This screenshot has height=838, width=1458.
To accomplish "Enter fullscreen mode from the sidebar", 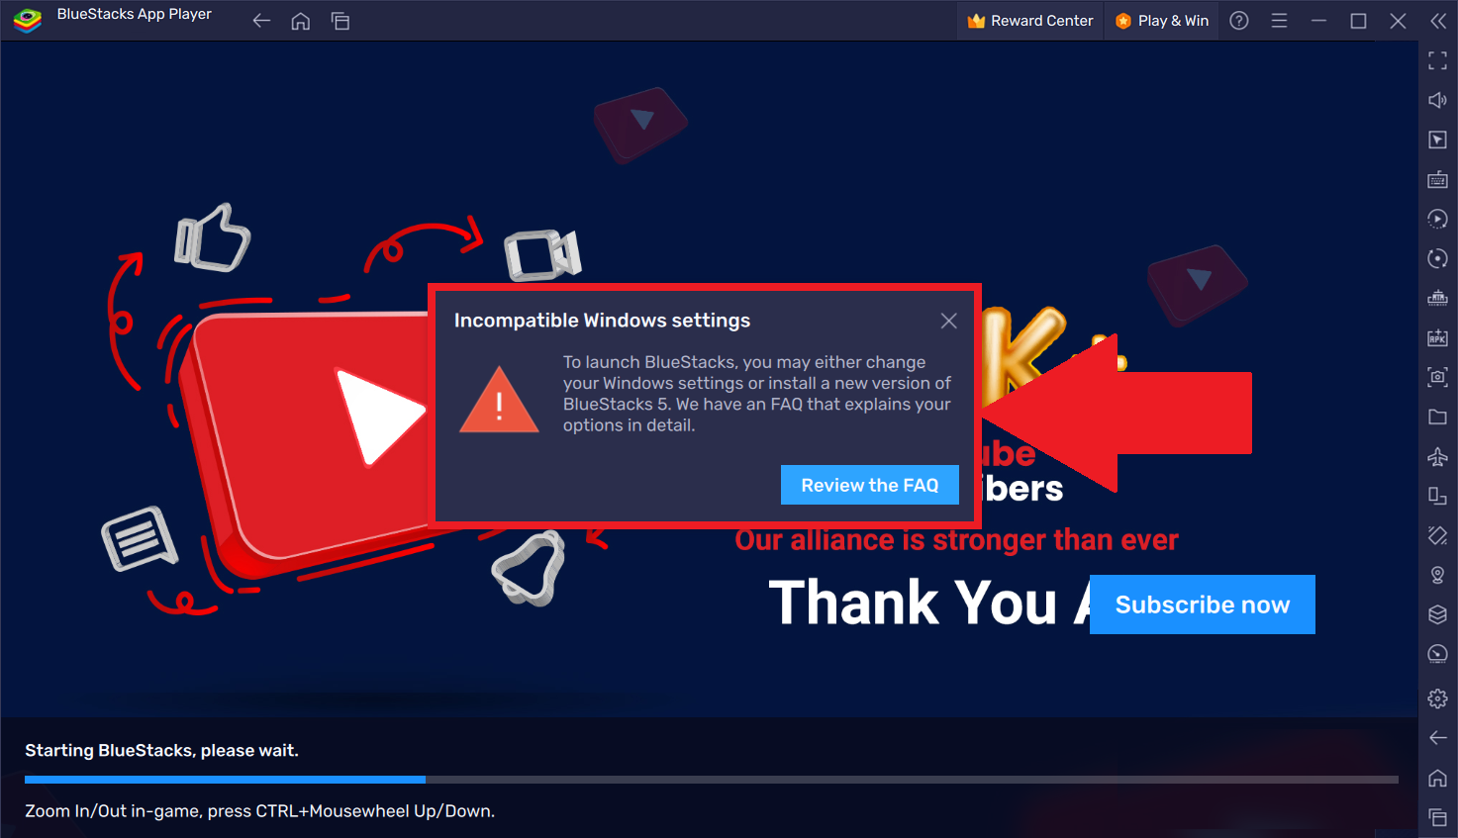I will 1437,60.
